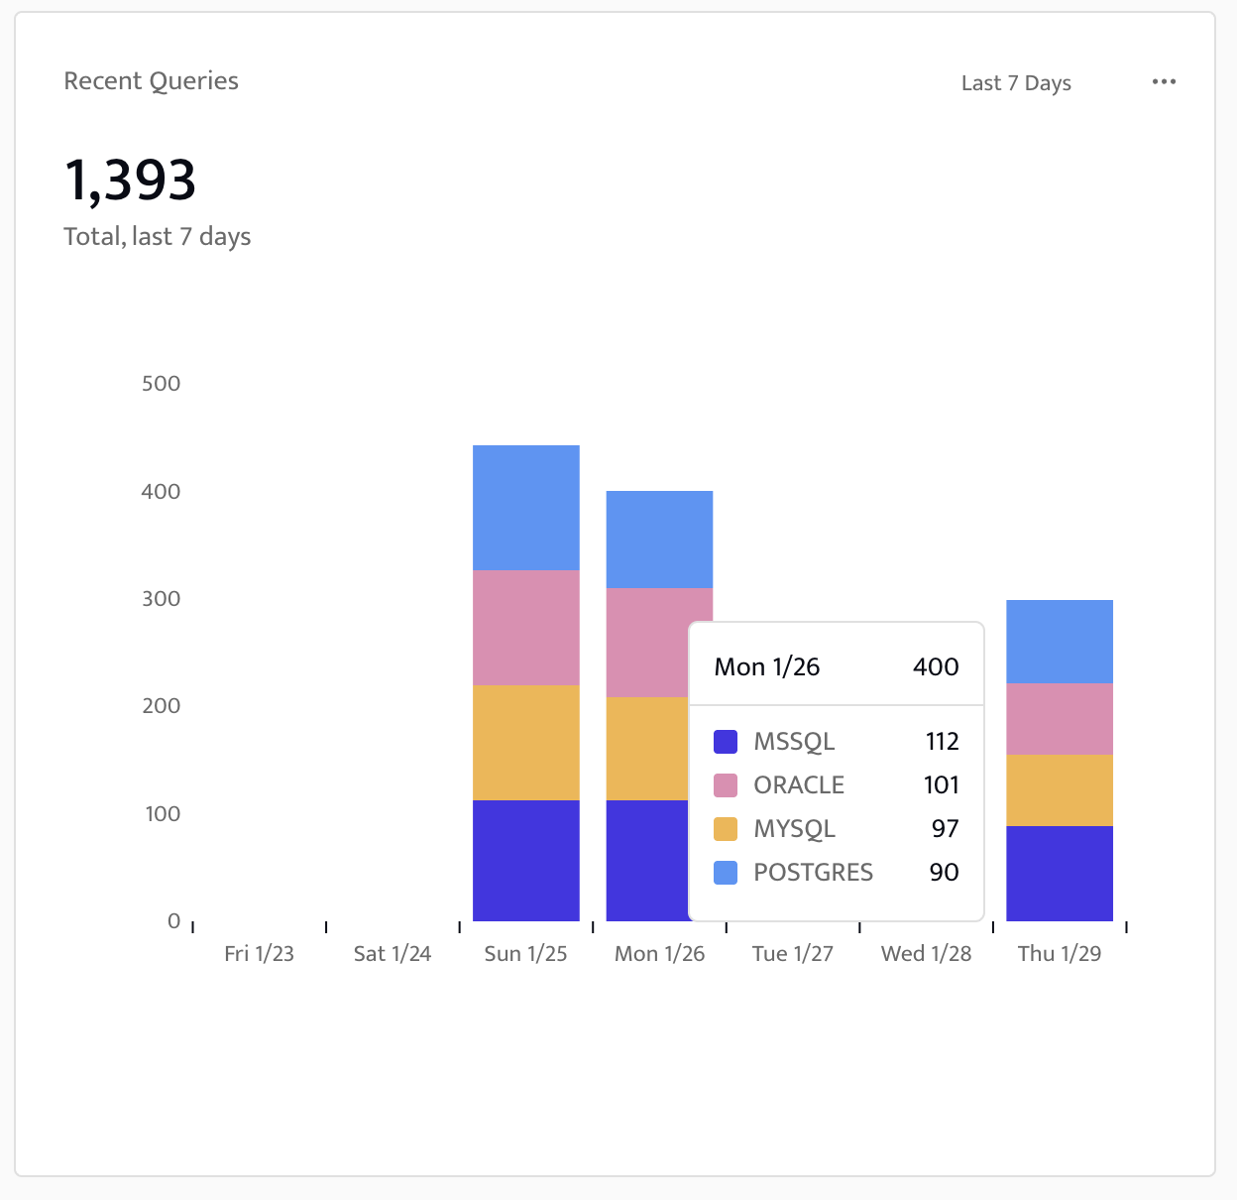The width and height of the screenshot is (1237, 1200).
Task: Click the light blue top of Mon 1/26 bar
Action: click(659, 540)
